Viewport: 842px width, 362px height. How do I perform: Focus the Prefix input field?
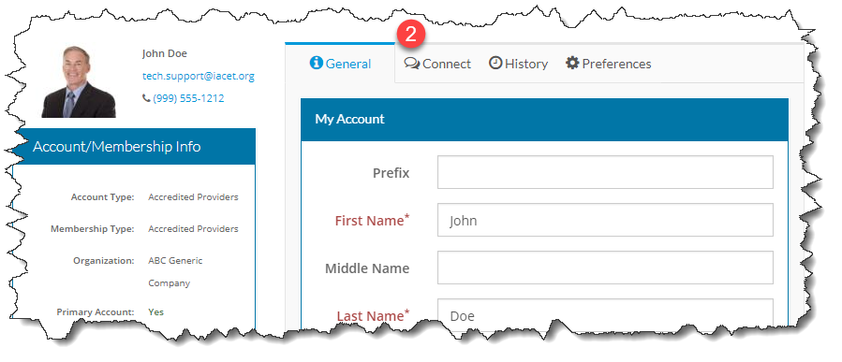(605, 172)
